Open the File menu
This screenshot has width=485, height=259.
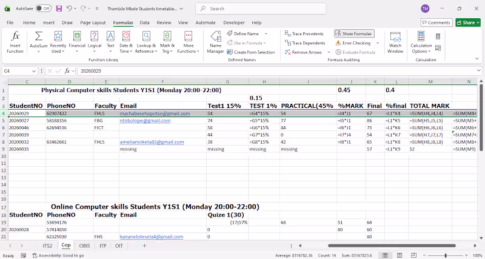[10, 22]
